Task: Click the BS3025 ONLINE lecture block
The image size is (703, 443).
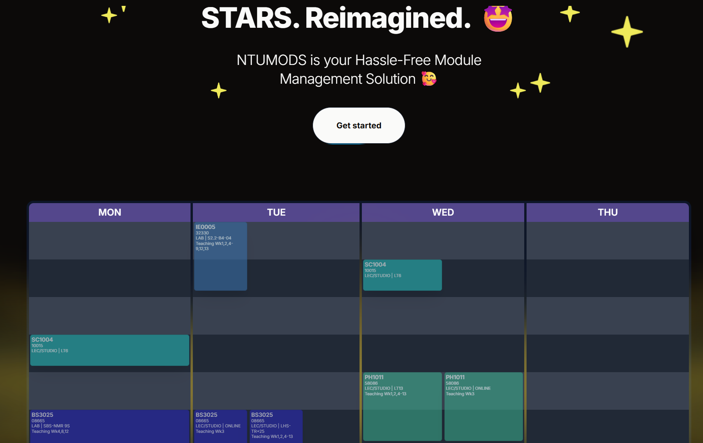Action: click(x=220, y=427)
